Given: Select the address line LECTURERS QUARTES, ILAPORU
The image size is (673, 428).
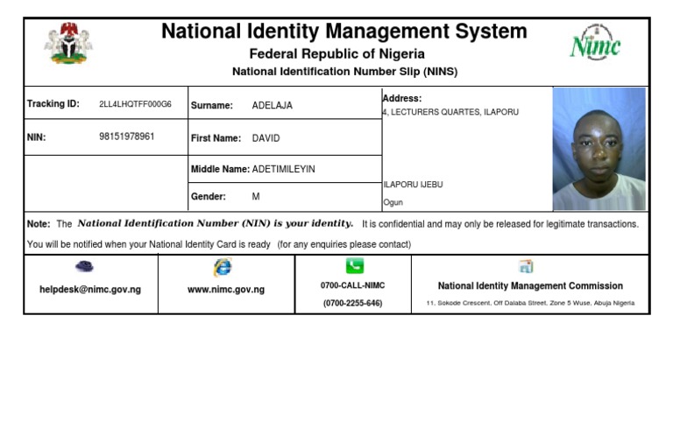Looking at the screenshot, I should pyautogui.click(x=455, y=112).
